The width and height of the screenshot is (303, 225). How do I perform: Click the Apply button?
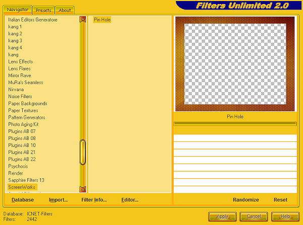point(222,216)
